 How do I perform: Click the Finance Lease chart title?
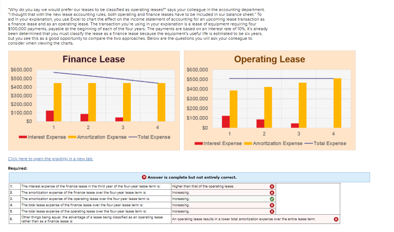94,59
